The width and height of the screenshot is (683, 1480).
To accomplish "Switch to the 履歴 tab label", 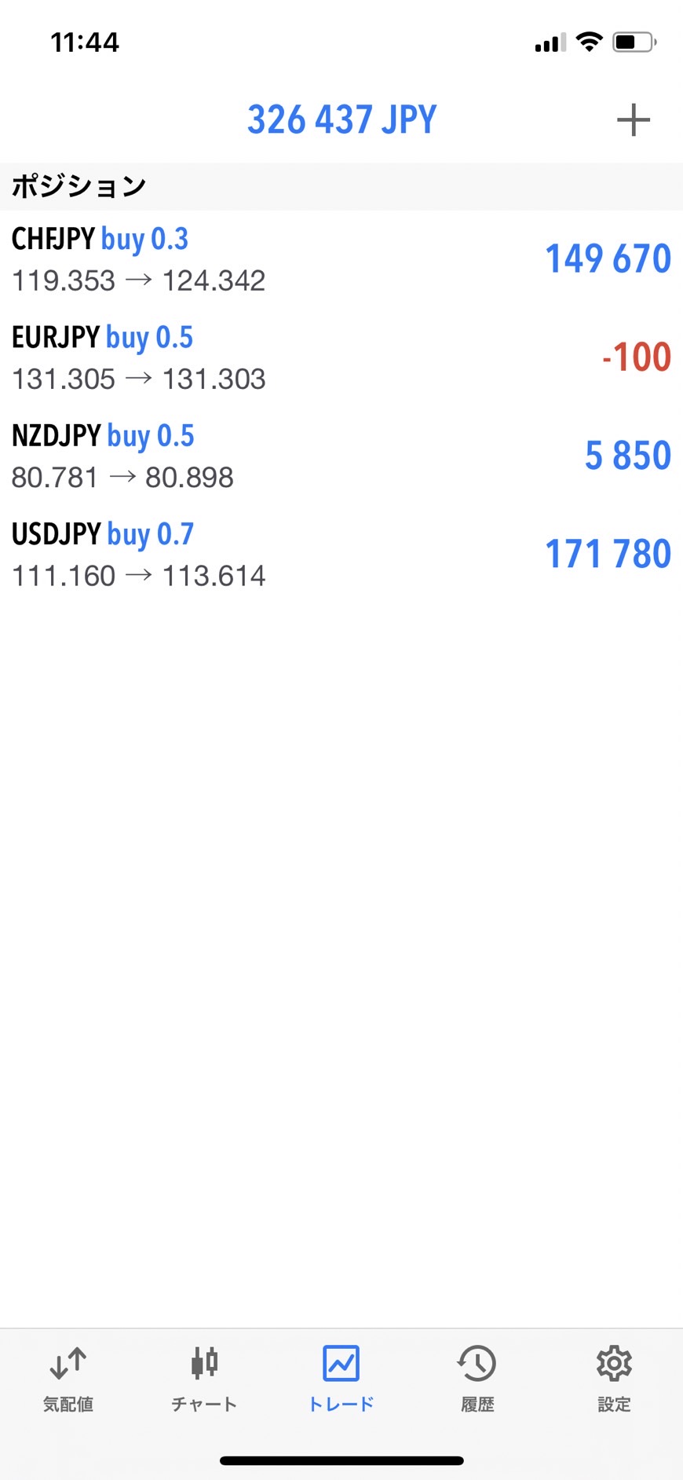I will (x=477, y=1405).
